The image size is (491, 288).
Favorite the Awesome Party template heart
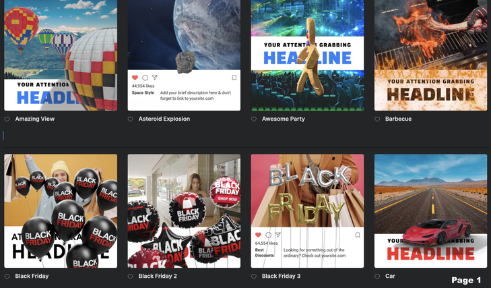click(254, 119)
